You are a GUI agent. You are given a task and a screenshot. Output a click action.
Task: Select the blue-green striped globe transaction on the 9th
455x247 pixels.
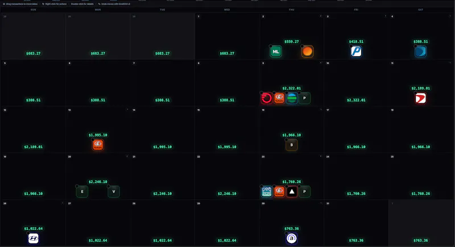coord(292,98)
